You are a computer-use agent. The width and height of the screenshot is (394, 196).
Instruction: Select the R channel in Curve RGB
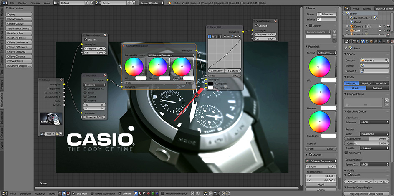click(x=213, y=36)
